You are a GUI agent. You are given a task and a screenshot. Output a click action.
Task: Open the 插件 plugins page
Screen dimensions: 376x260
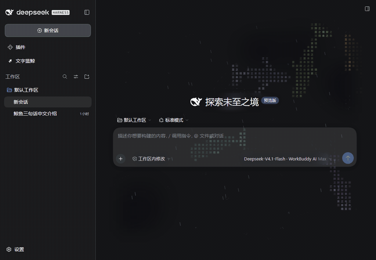pos(16,47)
